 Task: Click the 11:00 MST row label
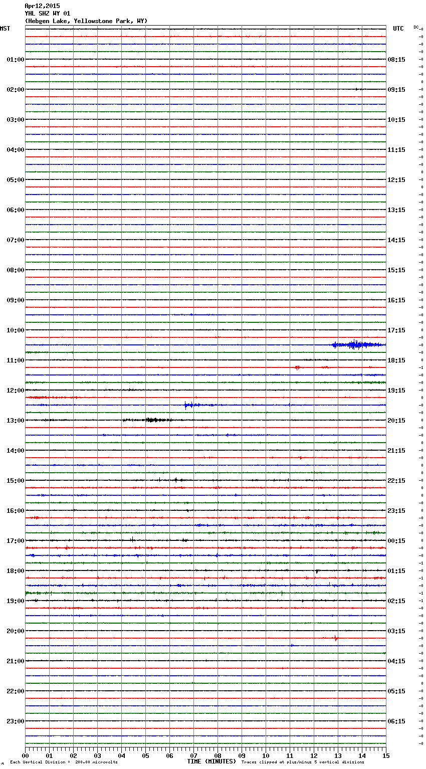click(16, 360)
